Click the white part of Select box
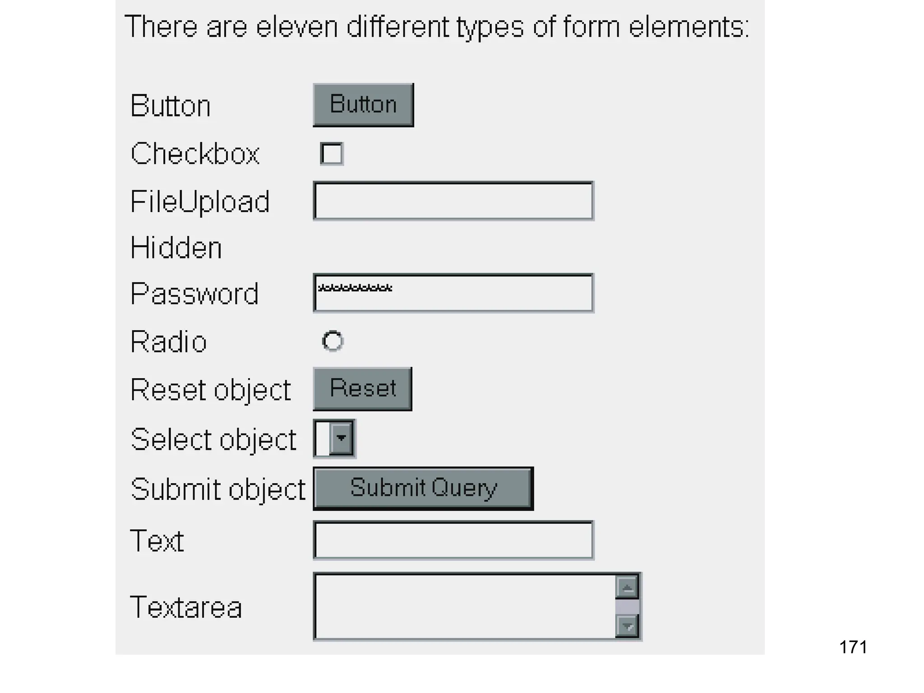The height and width of the screenshot is (693, 924). pyautogui.click(x=323, y=438)
